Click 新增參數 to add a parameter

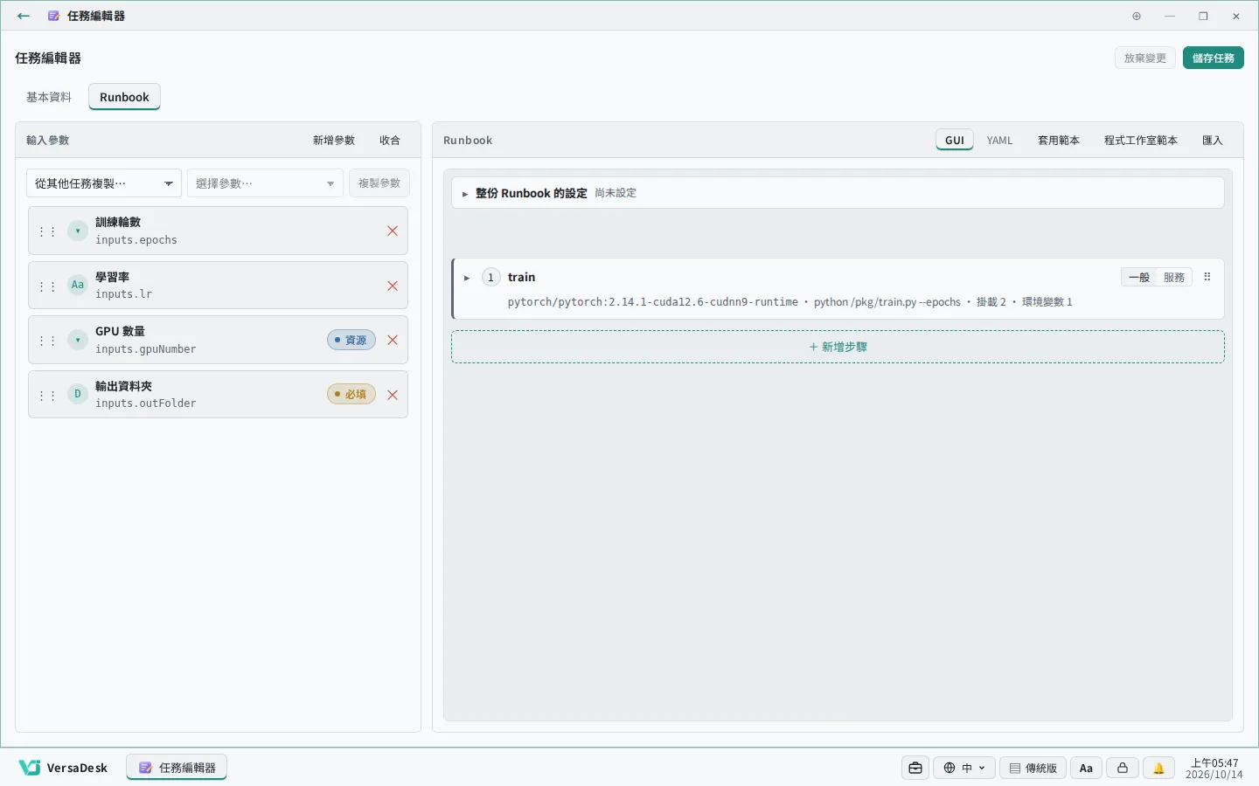(x=334, y=140)
